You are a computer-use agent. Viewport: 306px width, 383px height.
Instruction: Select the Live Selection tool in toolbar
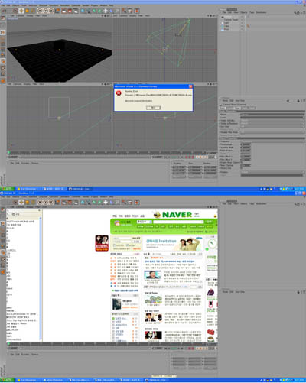click(15, 11)
